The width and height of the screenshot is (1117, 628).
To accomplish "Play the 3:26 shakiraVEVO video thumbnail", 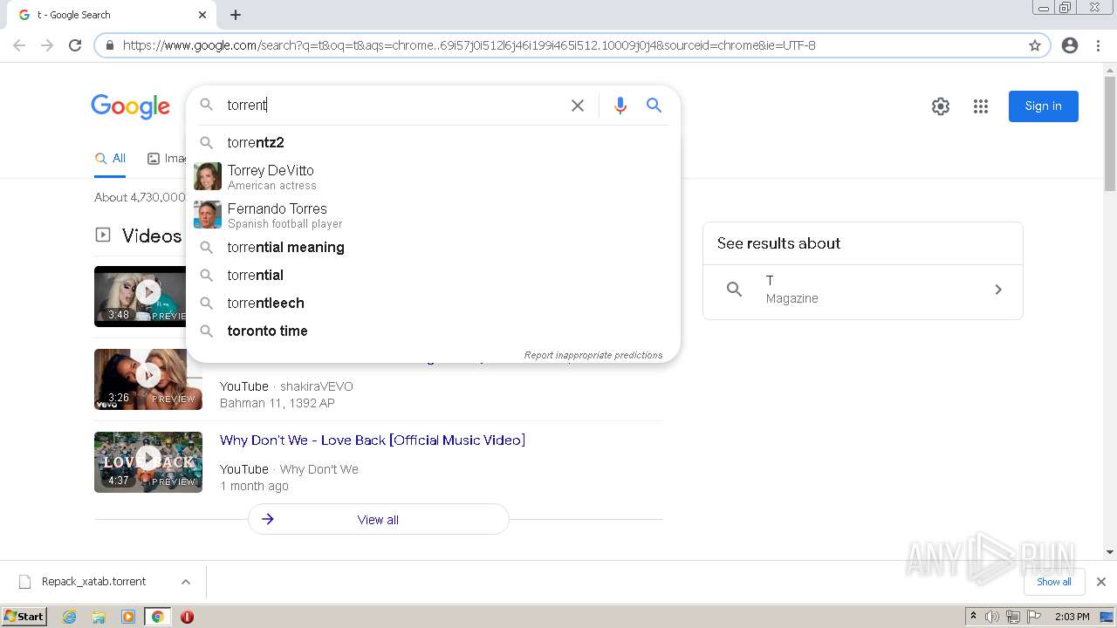I will pyautogui.click(x=148, y=379).
